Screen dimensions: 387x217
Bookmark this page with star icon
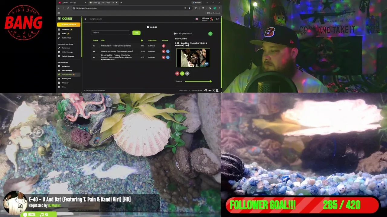[x=190, y=8]
